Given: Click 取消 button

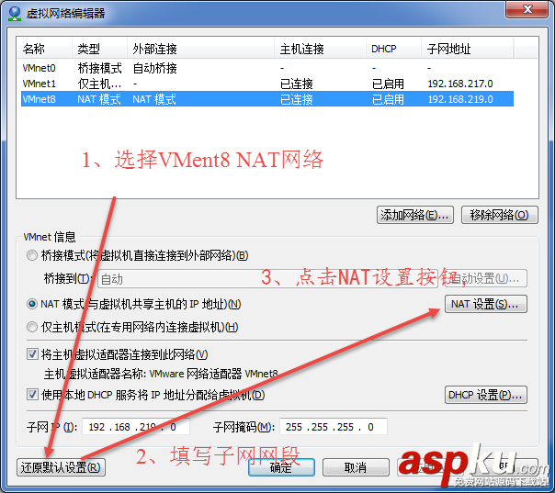Looking at the screenshot, I should [x=356, y=467].
